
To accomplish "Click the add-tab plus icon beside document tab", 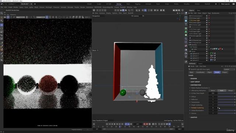I will 35,4.
